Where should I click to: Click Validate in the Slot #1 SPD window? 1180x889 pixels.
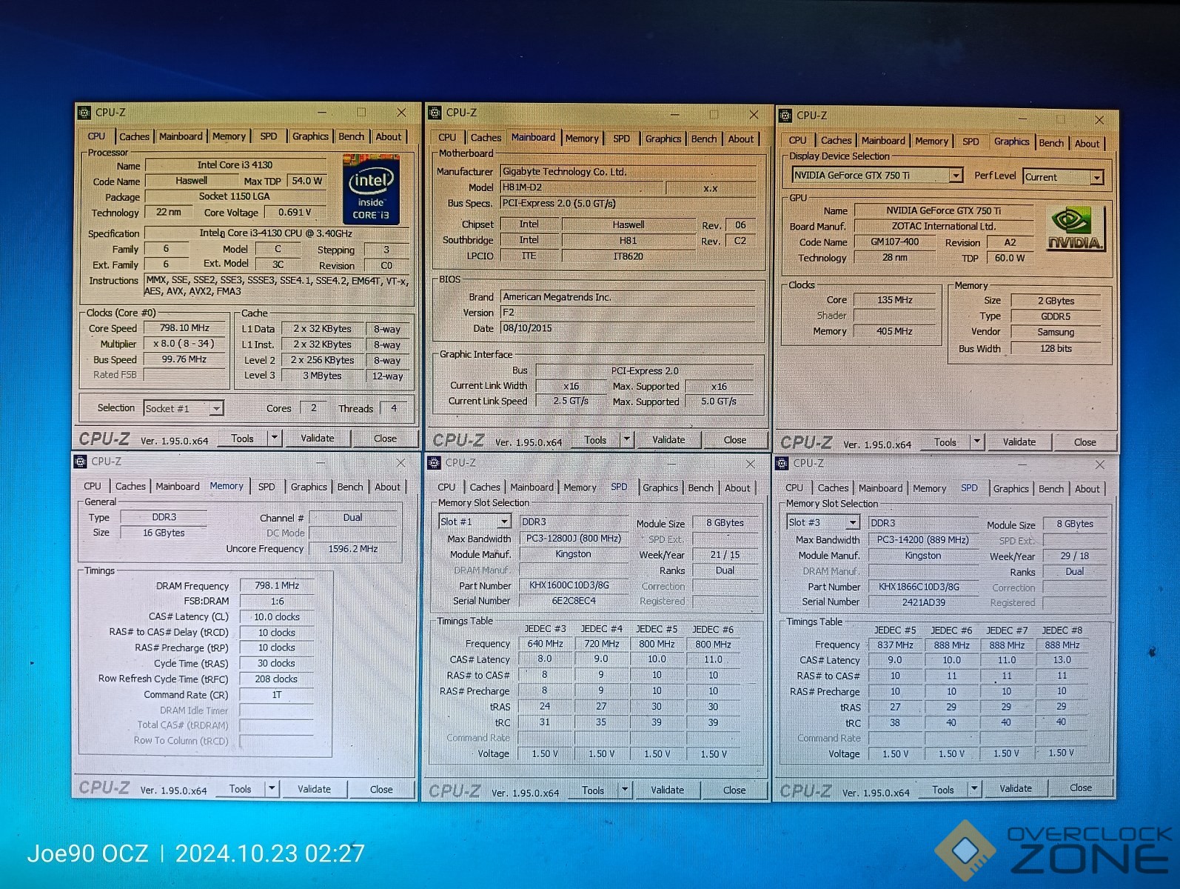point(667,790)
